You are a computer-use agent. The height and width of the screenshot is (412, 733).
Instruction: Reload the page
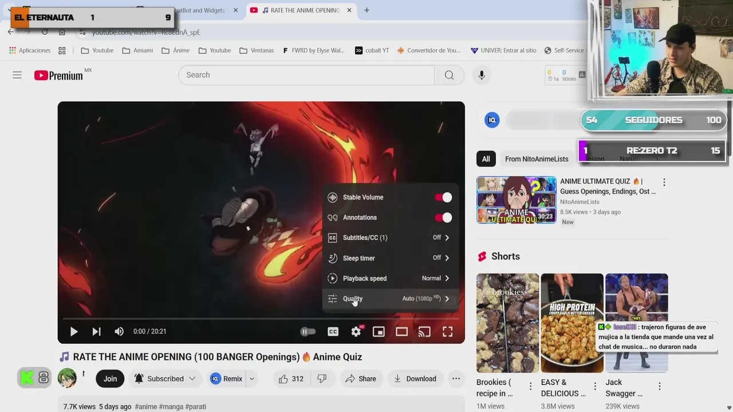tap(45, 32)
